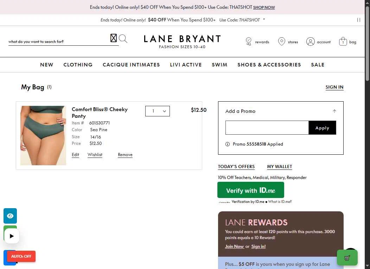This screenshot has width=370, height=269.
Task: Collapse the Add a Promo section arrow
Action: tap(334, 111)
